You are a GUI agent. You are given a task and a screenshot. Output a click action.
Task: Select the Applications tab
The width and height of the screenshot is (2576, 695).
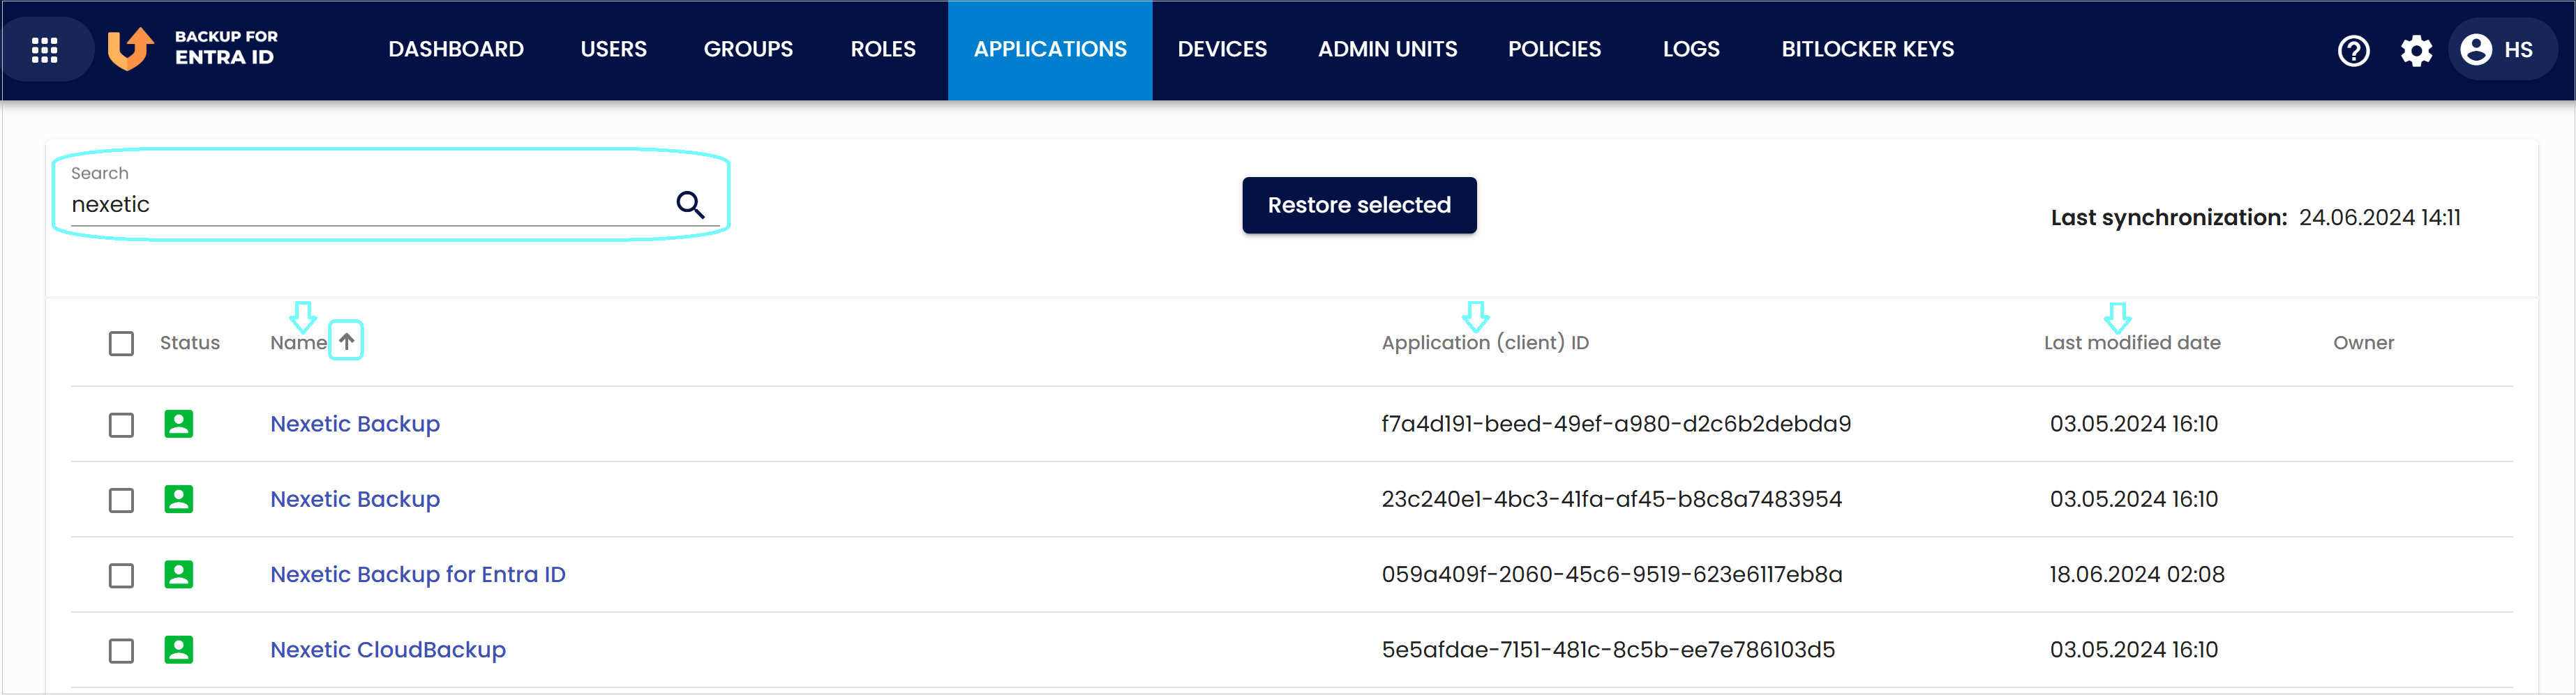click(x=1050, y=49)
